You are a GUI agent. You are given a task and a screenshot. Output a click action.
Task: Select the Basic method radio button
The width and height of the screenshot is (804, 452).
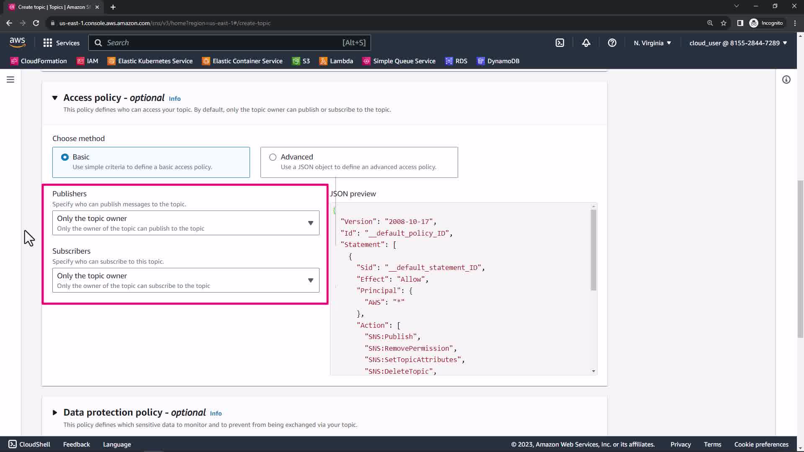click(x=65, y=157)
